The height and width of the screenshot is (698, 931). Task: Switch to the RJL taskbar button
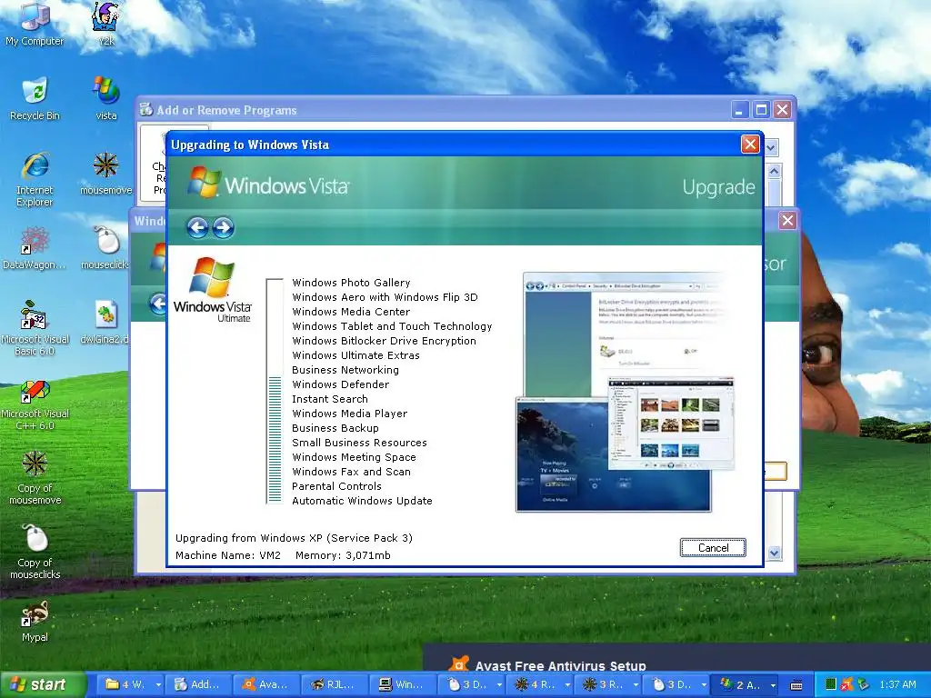tap(334, 684)
